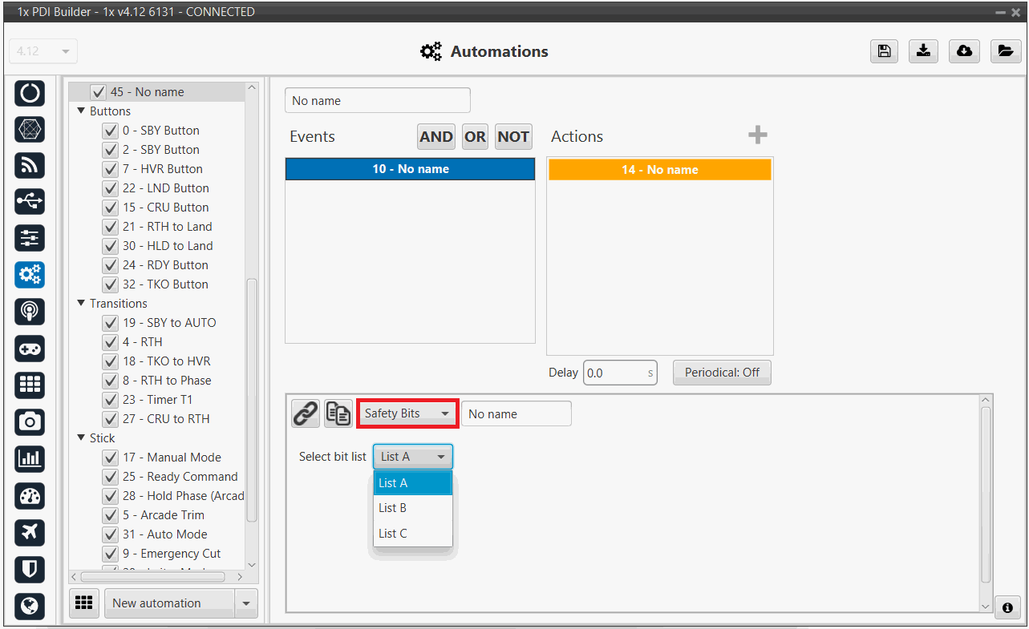Viewport: 1029px width, 629px height.
Task: Open the Safety Bits type dropdown
Action: tap(407, 413)
